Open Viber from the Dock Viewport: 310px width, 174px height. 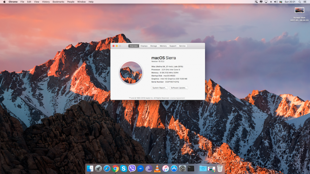coord(132,168)
